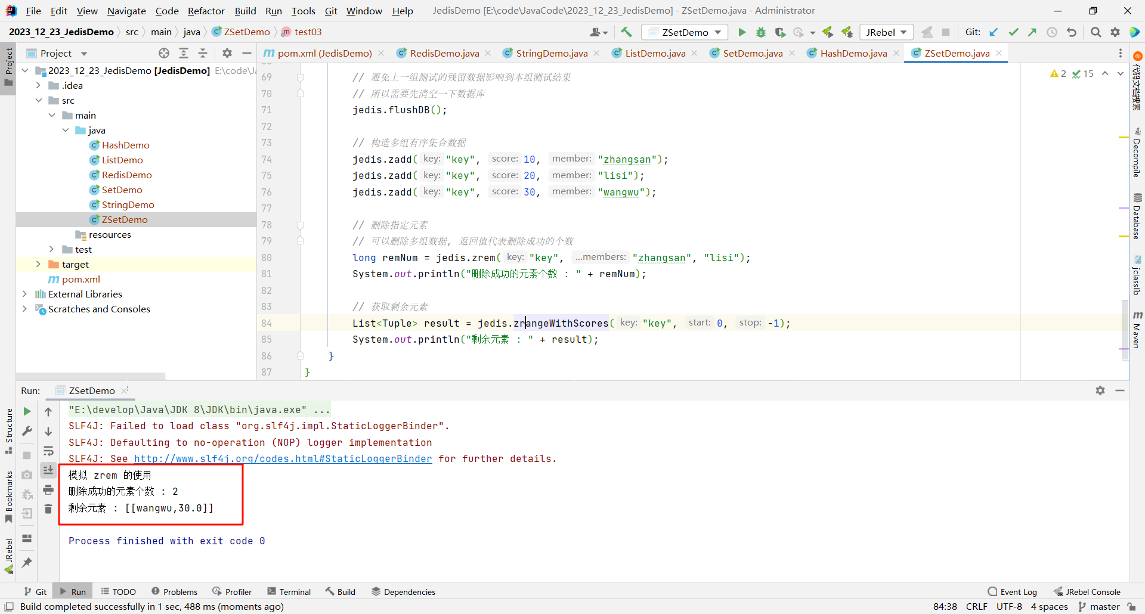Collapse the src folder
The width and height of the screenshot is (1145, 614).
point(38,100)
